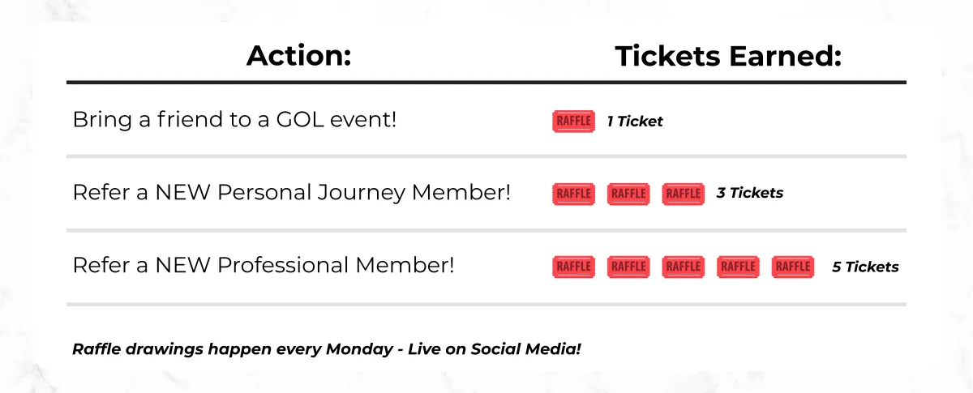
Task: Select the Tickets Earned: column heading
Action: pyautogui.click(x=728, y=56)
